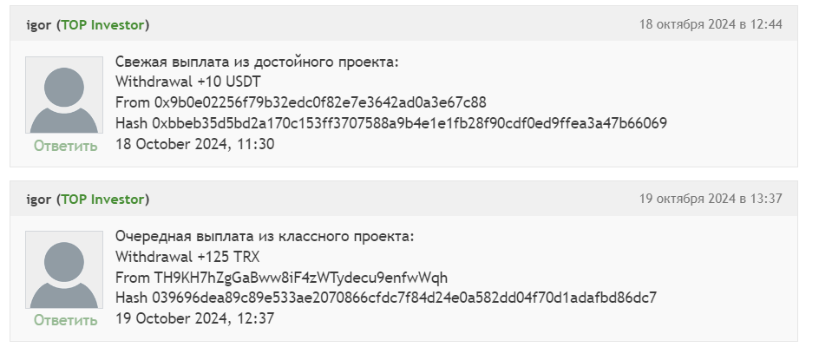
Task: Click the date line '19 October 2024, 12:37'
Action: 195,318
